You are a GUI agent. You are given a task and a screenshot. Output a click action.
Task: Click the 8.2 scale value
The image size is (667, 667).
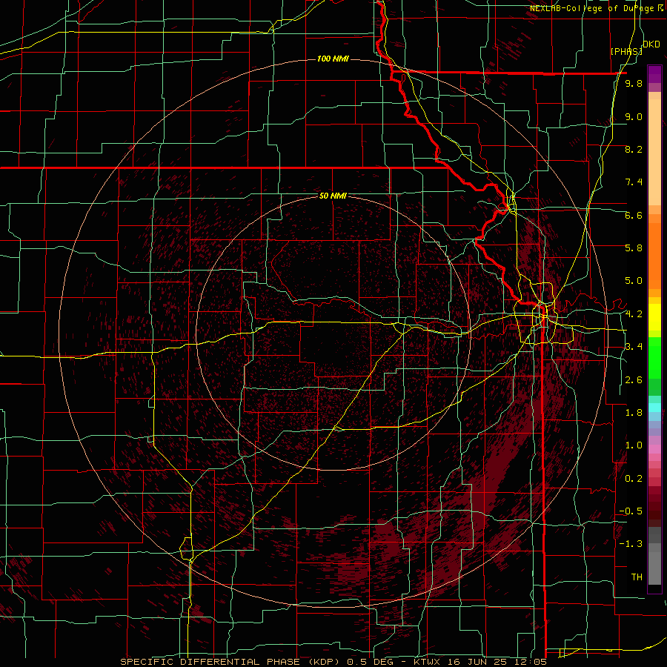click(634, 149)
